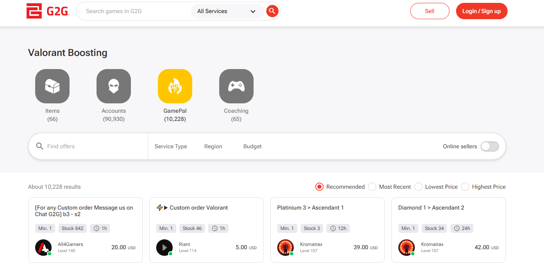544x268 pixels.
Task: Click the Login / Sign up button
Action: (482, 11)
